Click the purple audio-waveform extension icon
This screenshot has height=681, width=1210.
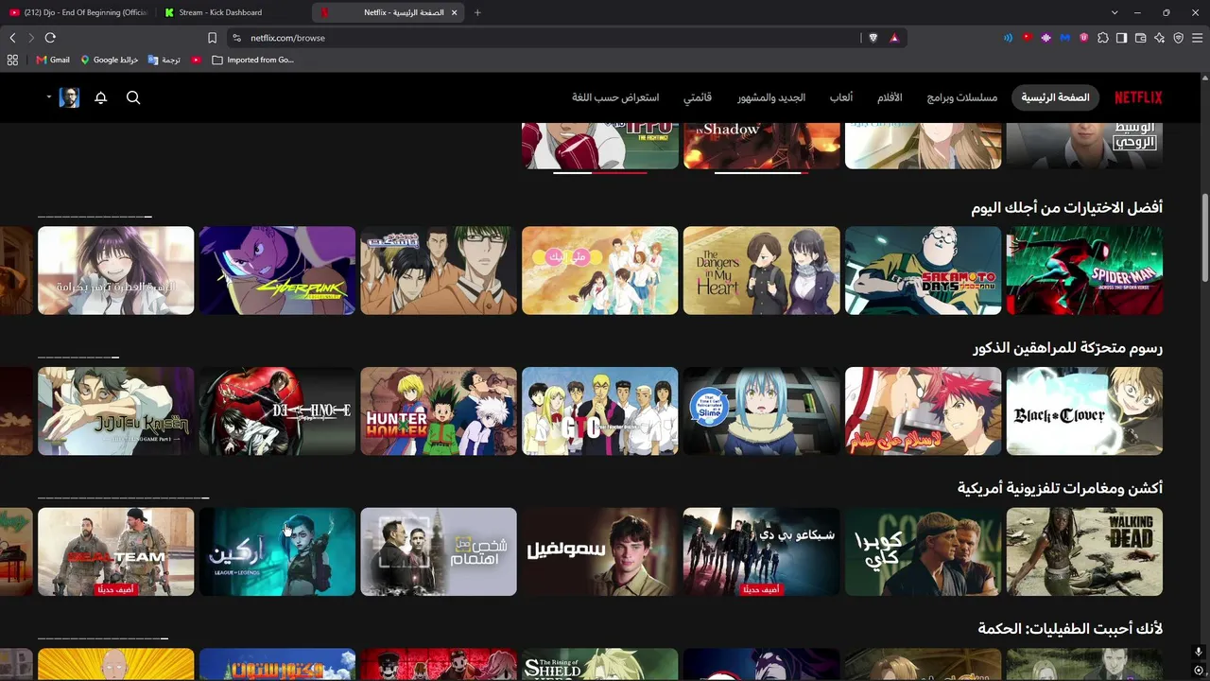click(1046, 38)
